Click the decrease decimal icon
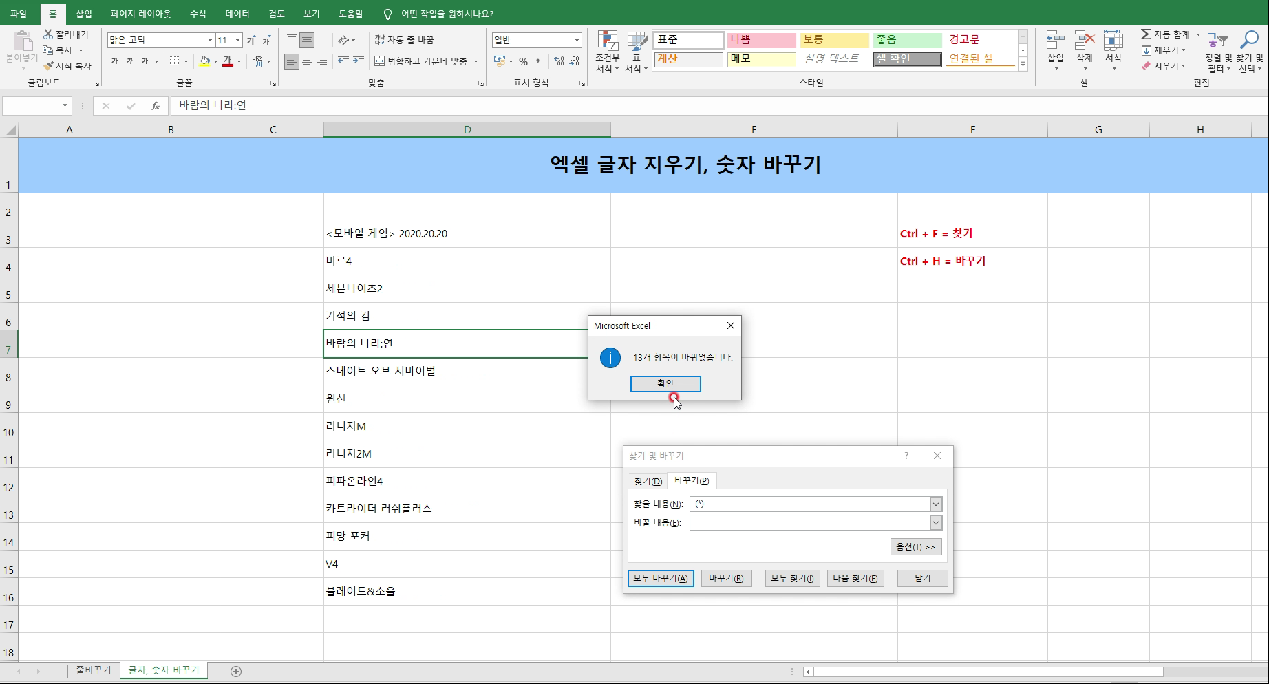 pyautogui.click(x=574, y=61)
